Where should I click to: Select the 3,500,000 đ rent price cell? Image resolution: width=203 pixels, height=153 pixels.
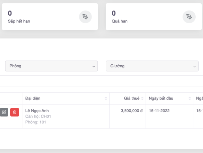(x=132, y=111)
